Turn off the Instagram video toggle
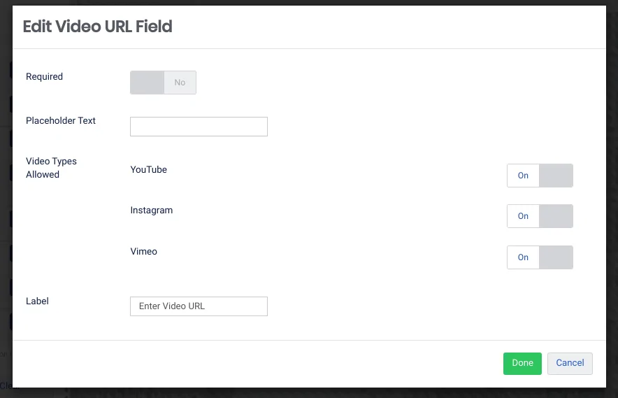 (x=540, y=216)
